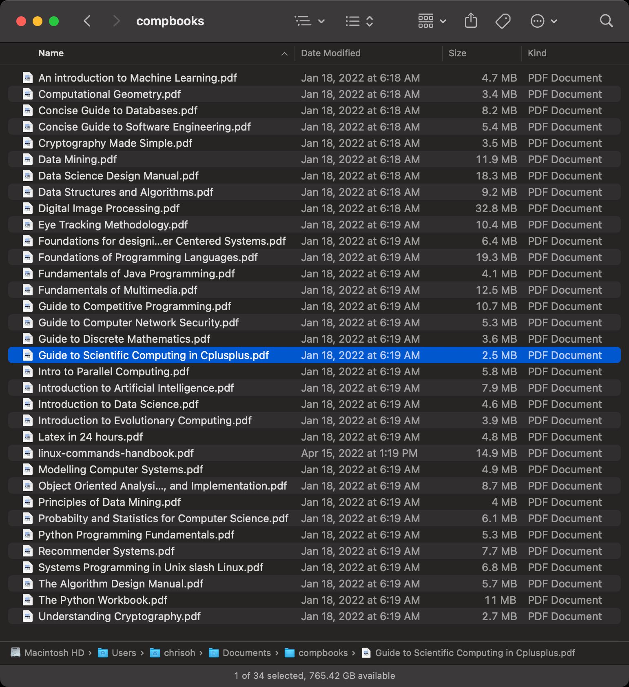Click PDF icon of Guide to Discrete Mathematics.pdf
This screenshot has width=629, height=687.
[28, 339]
